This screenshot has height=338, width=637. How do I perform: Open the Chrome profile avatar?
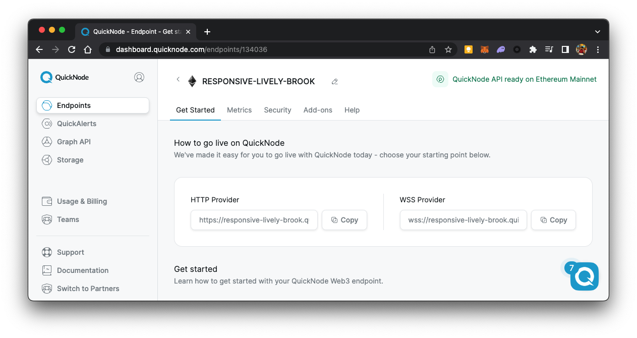click(x=582, y=49)
